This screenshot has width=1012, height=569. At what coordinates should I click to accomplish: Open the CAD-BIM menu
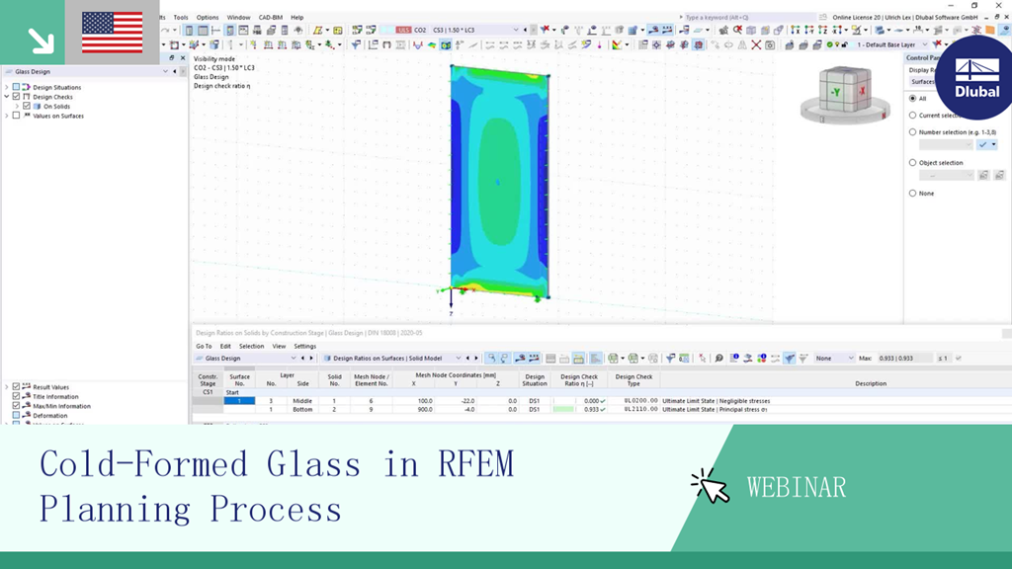(x=271, y=18)
